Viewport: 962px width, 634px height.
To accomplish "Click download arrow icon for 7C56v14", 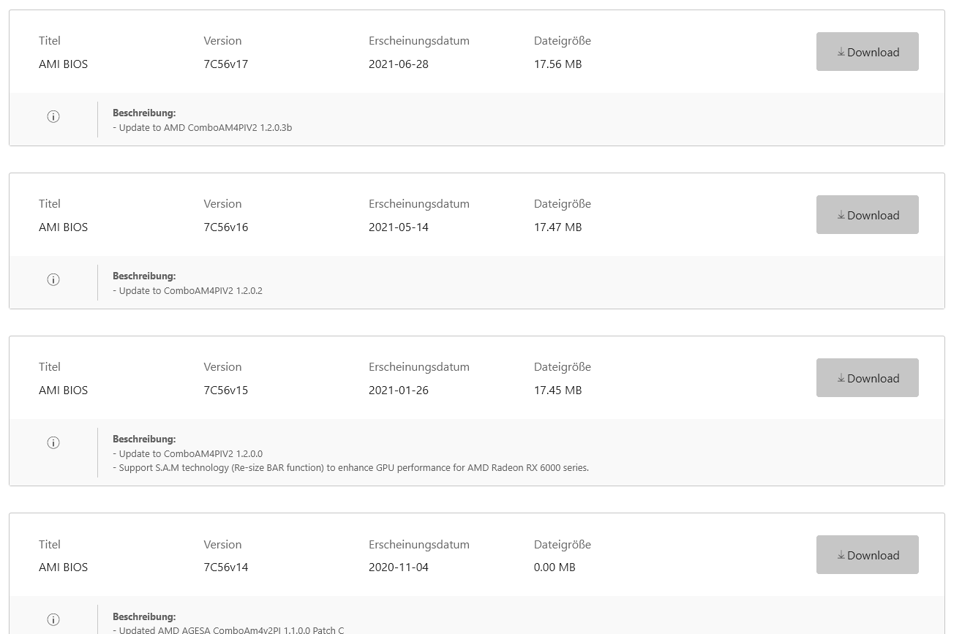I will 841,555.
